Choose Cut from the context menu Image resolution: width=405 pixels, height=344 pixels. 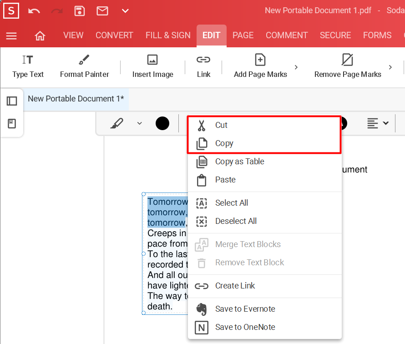pyautogui.click(x=264, y=125)
